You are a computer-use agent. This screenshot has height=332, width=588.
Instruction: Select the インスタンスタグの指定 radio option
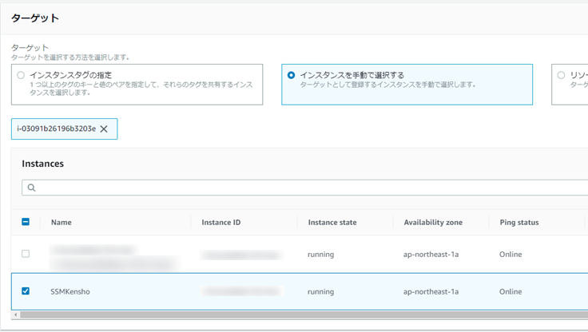21,75
